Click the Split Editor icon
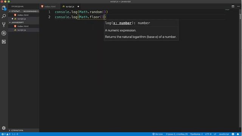The height and width of the screenshot is (136, 242). click(233, 6)
